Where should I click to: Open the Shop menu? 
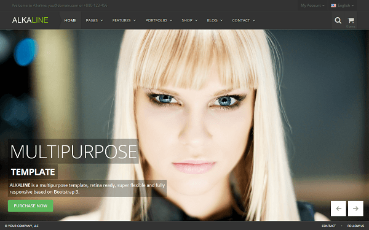pyautogui.click(x=189, y=20)
